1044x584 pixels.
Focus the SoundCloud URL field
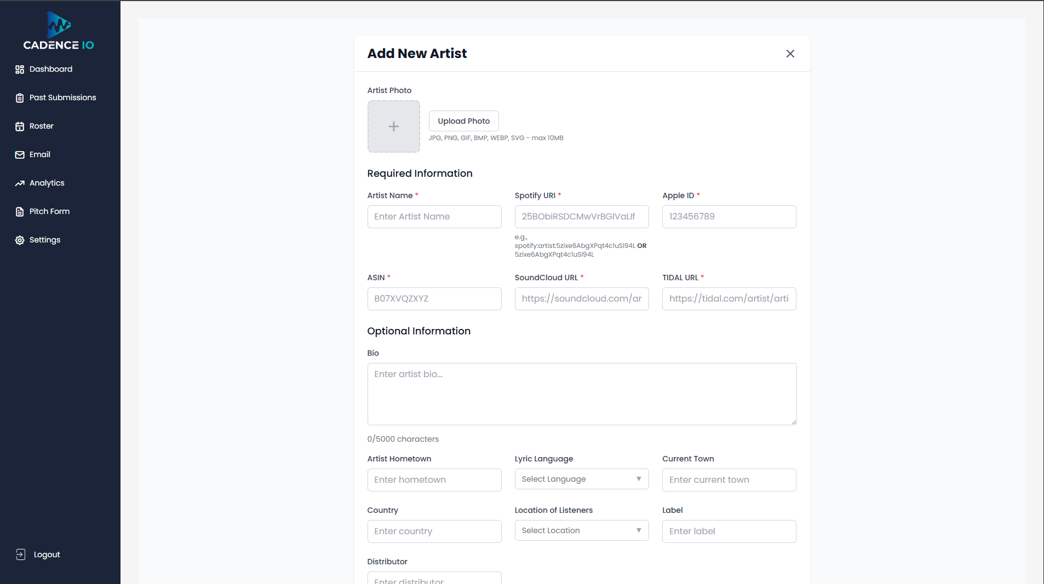582,299
